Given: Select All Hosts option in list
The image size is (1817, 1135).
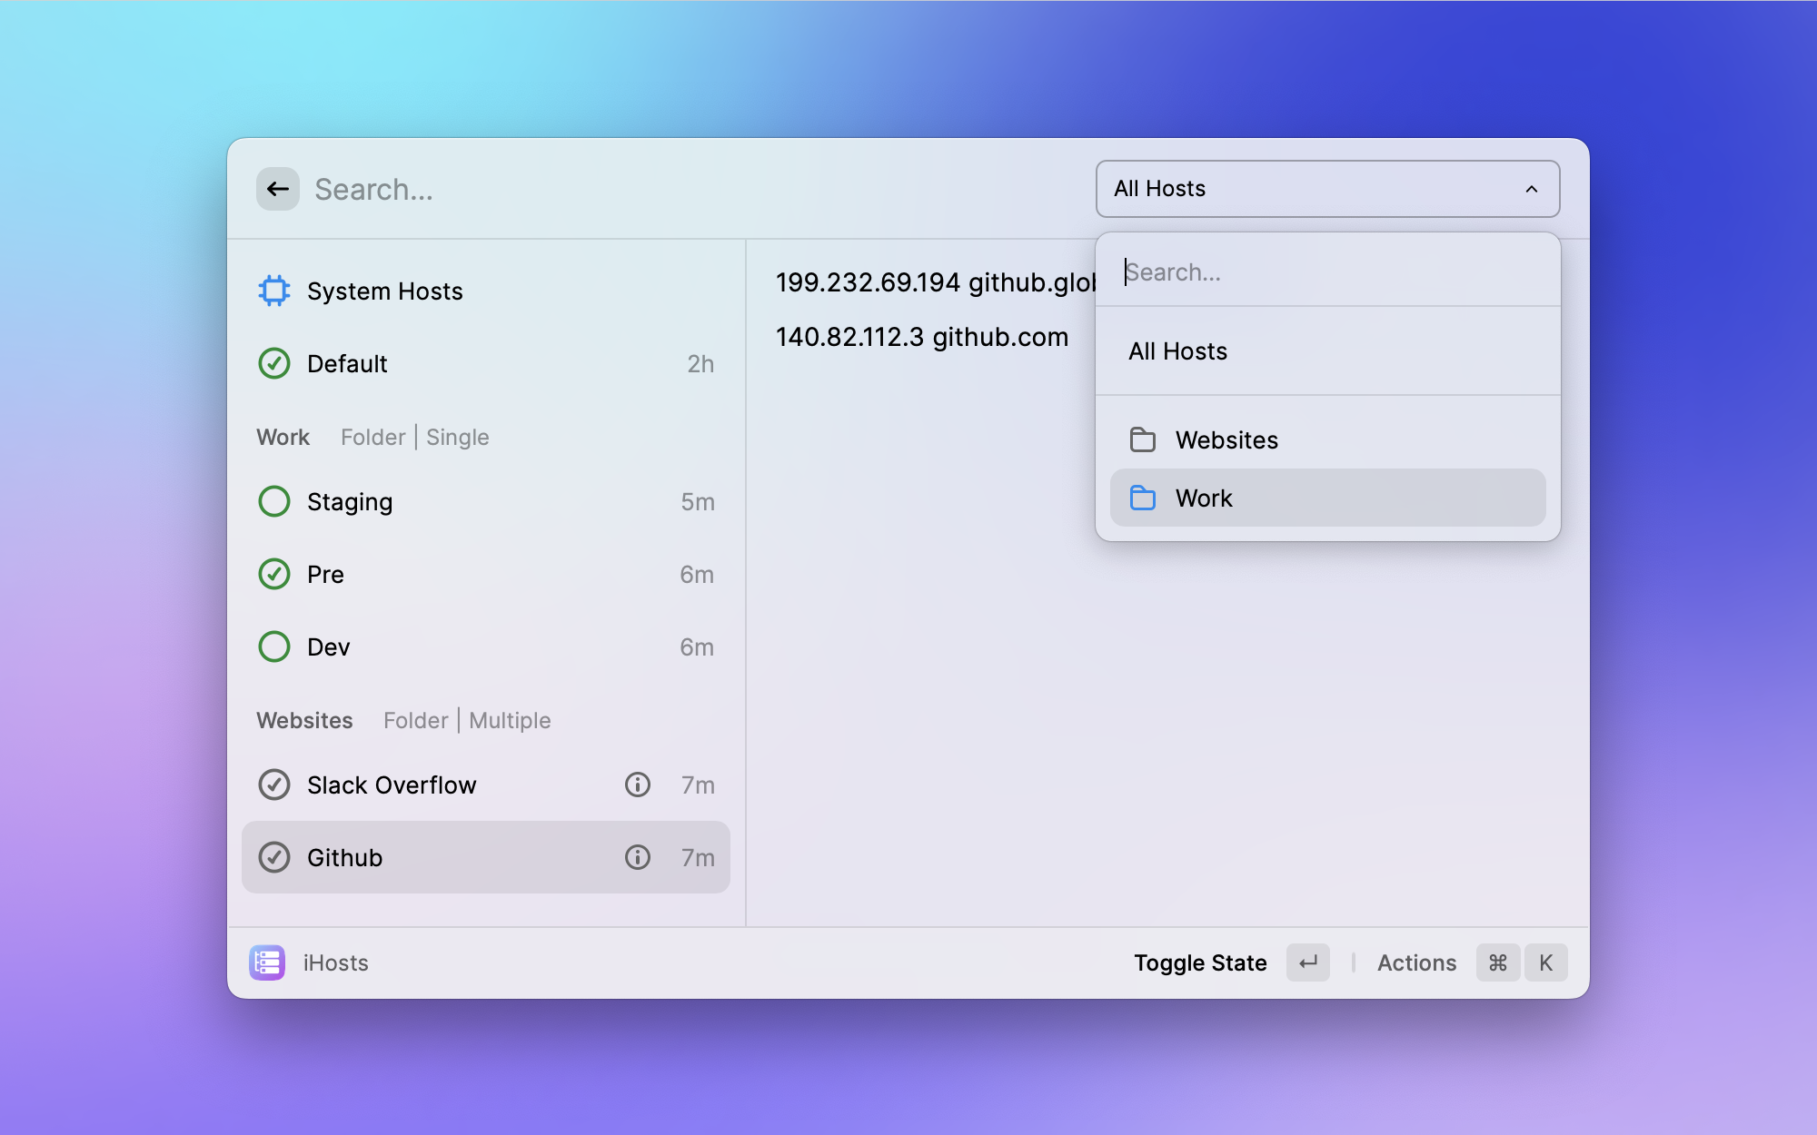Looking at the screenshot, I should point(1177,351).
